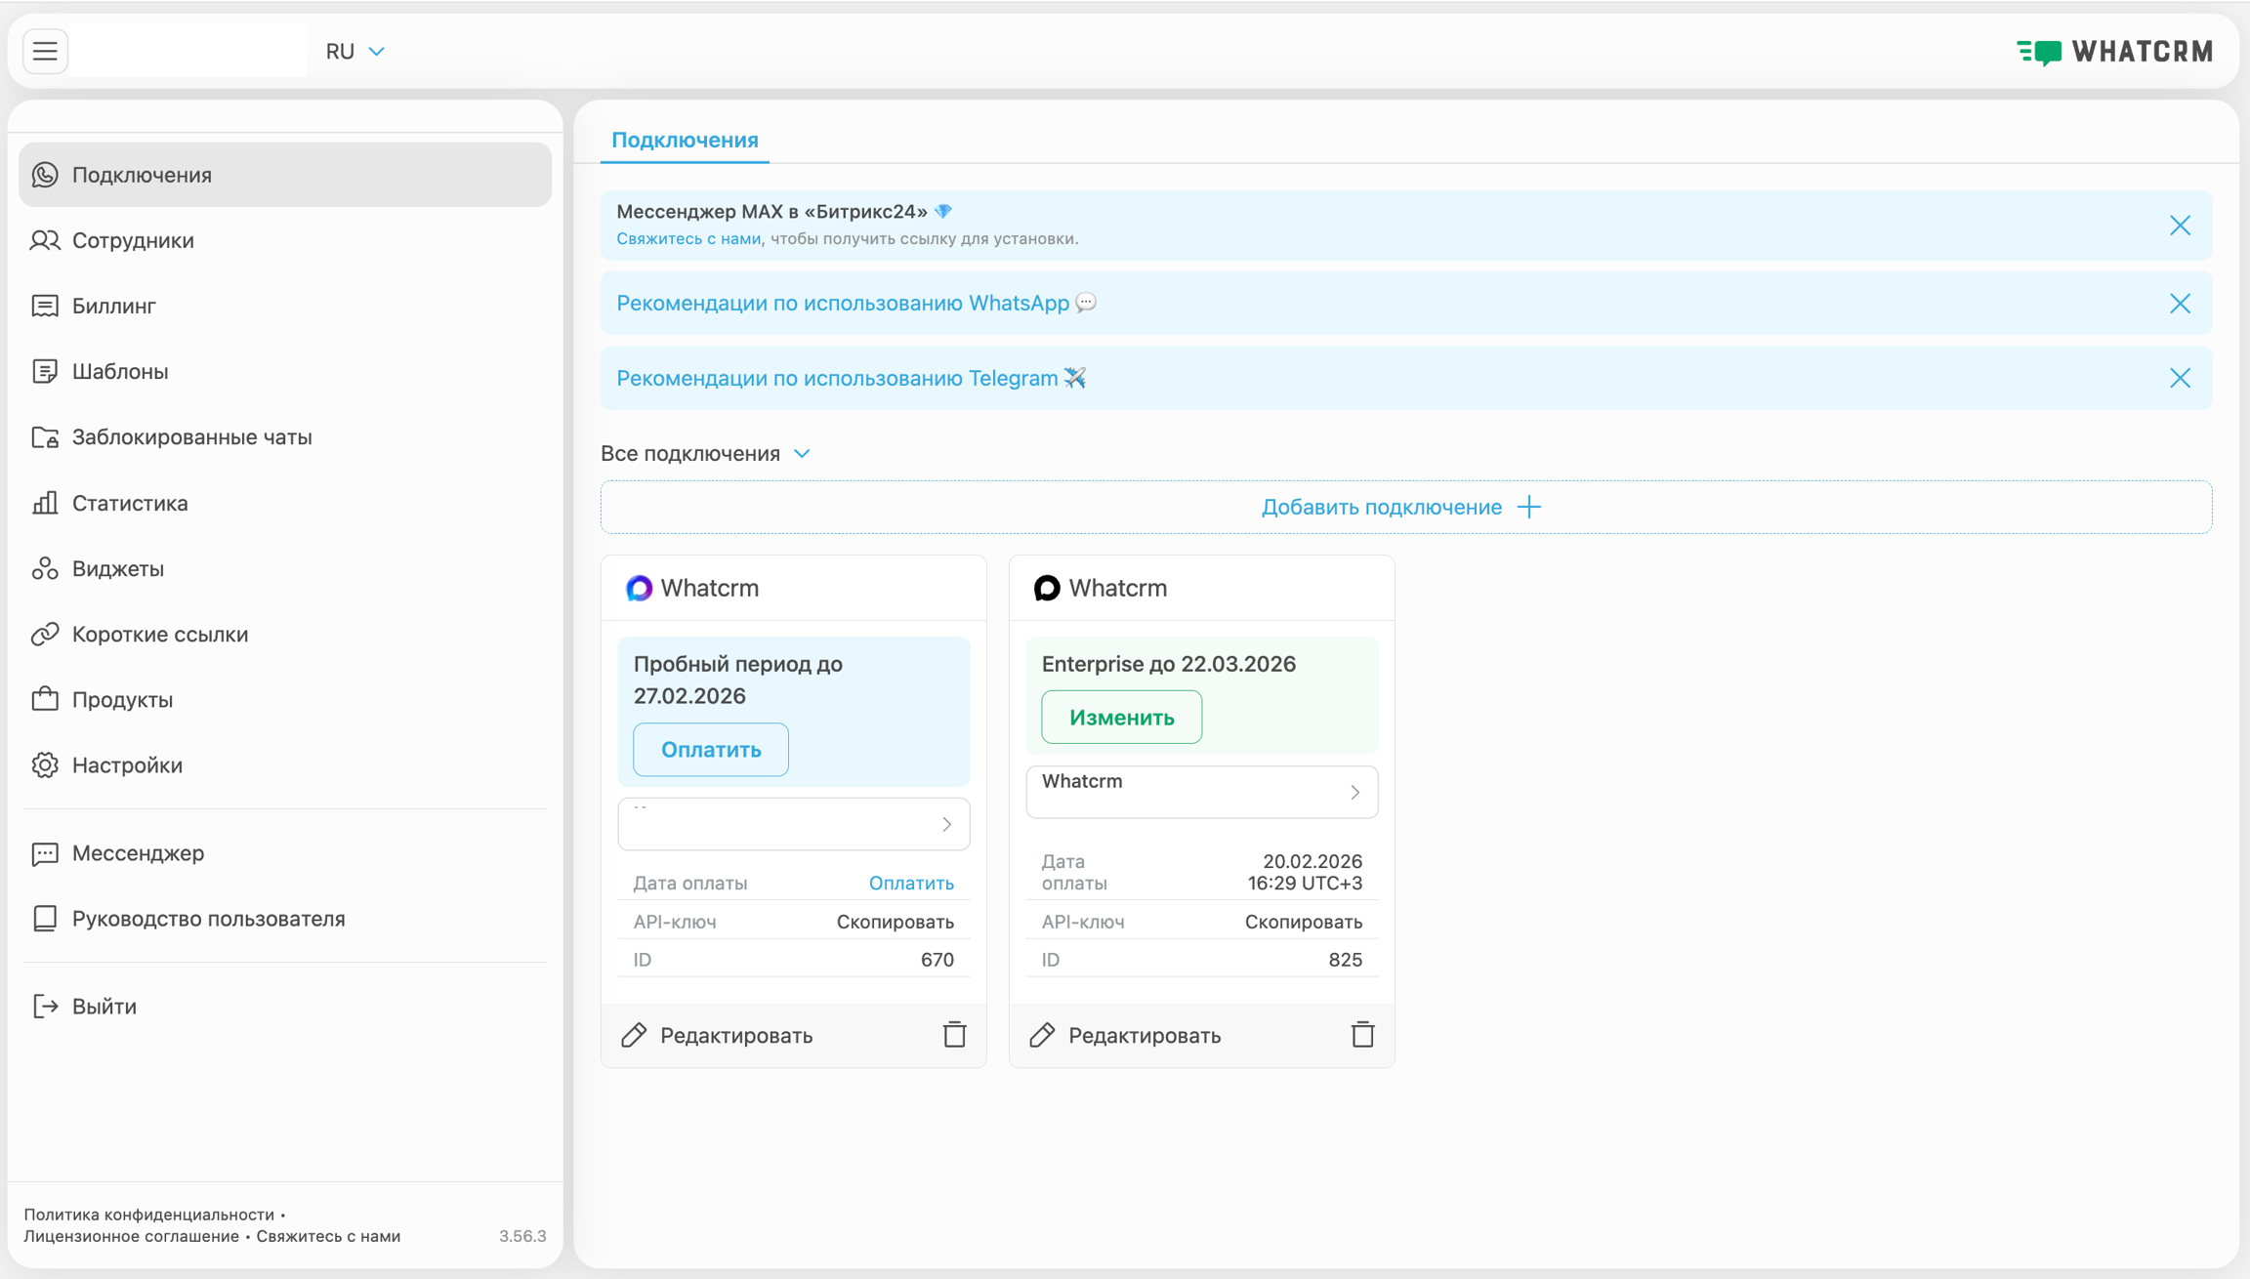Image resolution: width=2250 pixels, height=1279 pixels.
Task: Dismiss the Мессенджер MAX banner
Action: pos(2180,226)
